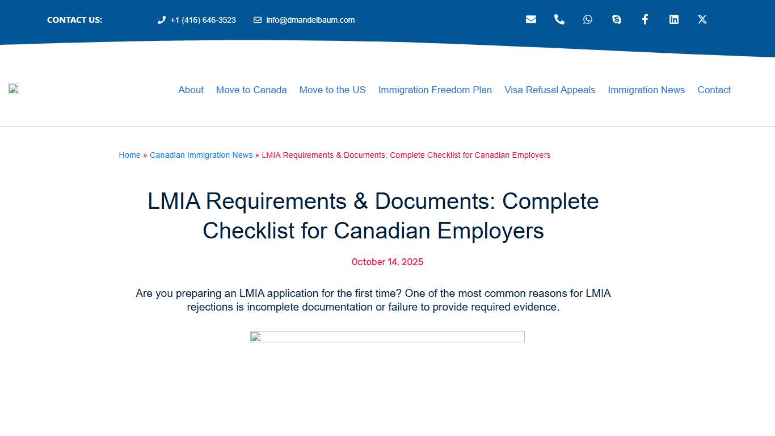The height and width of the screenshot is (436, 775).
Task: Open the About menu item
Action: tap(191, 90)
